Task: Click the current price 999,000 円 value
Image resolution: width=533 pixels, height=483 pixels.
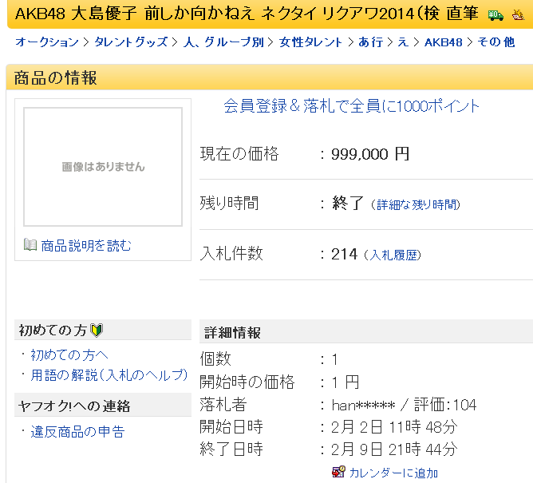Action: coord(370,154)
